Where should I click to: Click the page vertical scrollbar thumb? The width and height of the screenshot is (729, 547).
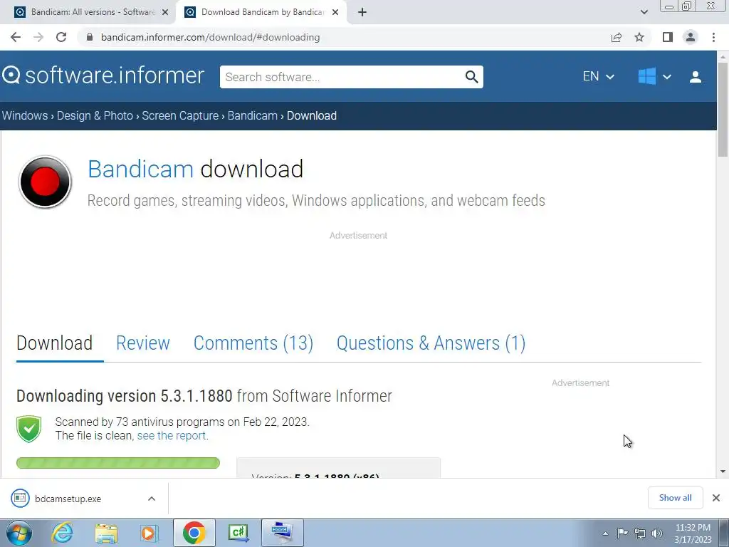[723, 109]
